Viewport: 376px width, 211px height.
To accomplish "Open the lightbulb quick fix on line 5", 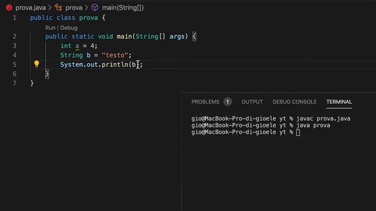I will [x=36, y=64].
